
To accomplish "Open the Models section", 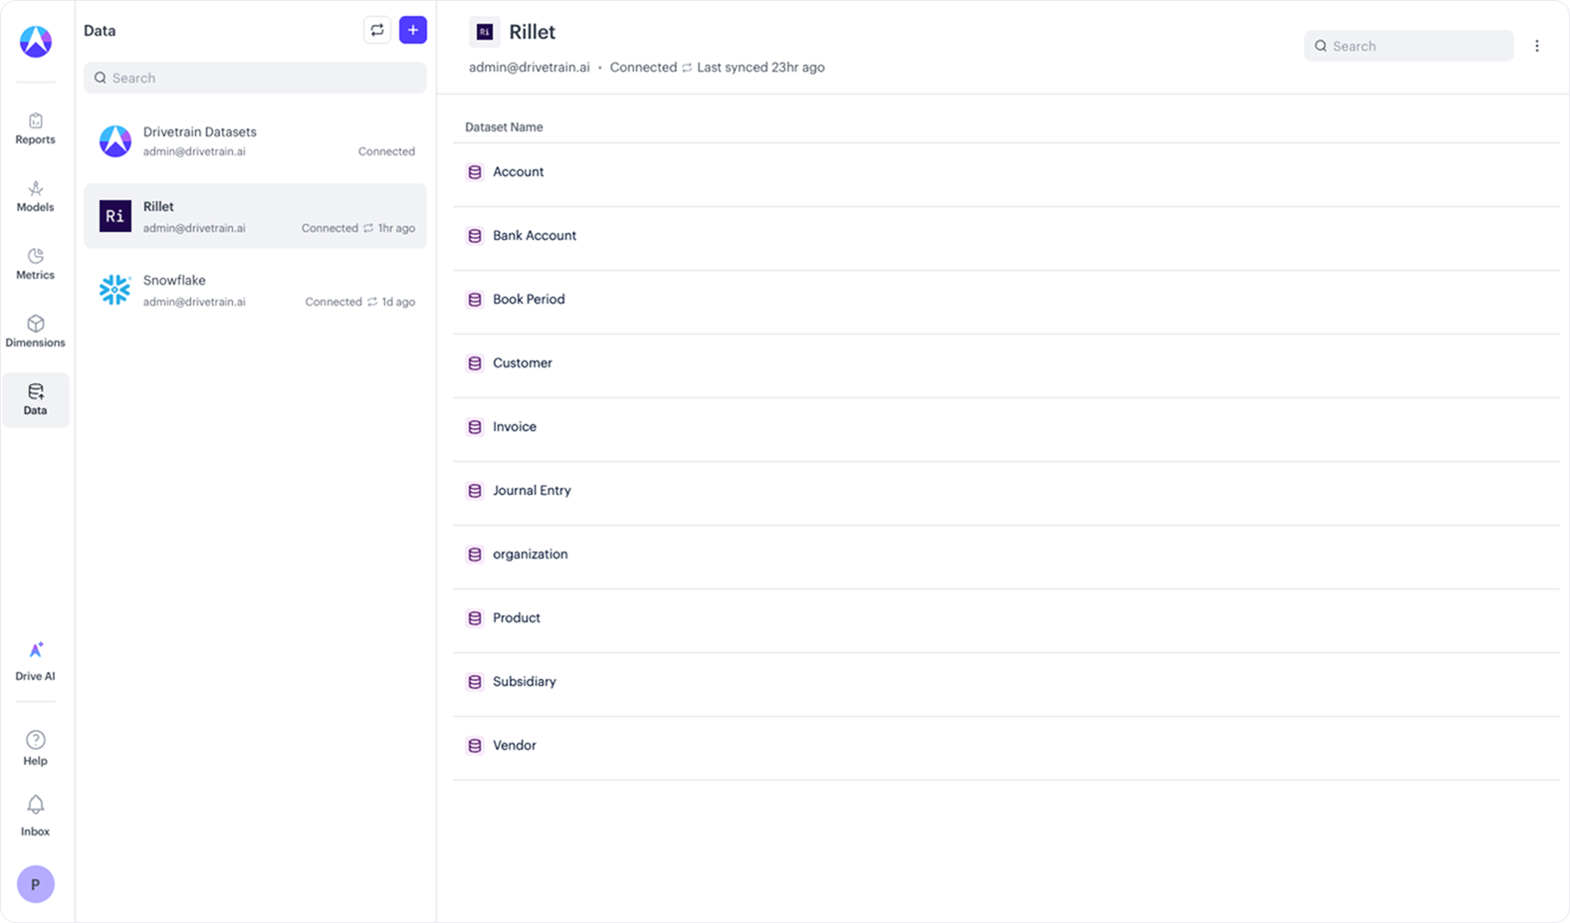I will (36, 197).
